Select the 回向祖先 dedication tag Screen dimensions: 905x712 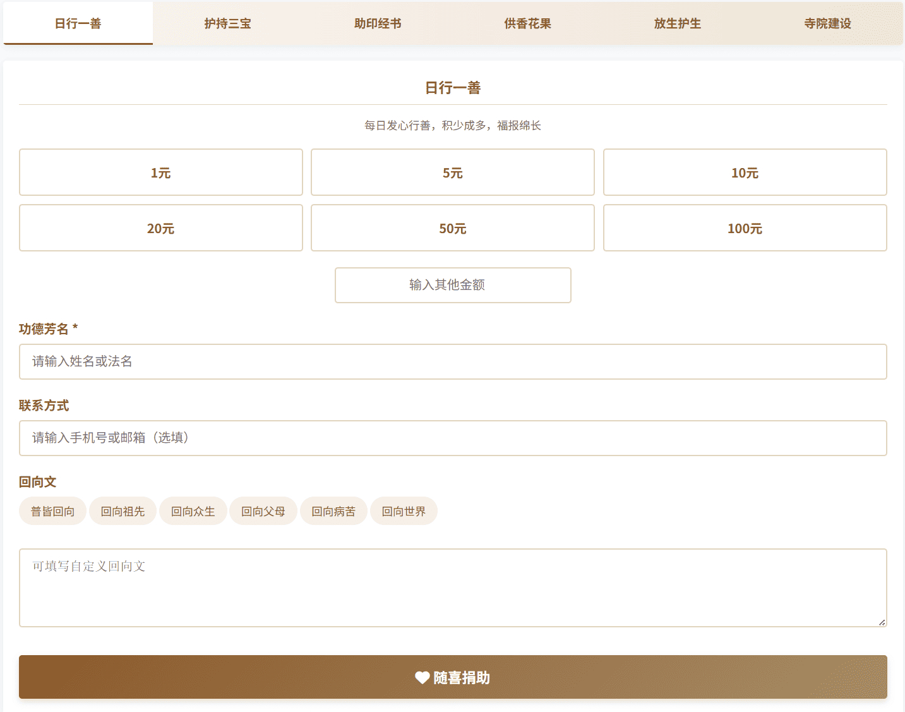(x=123, y=510)
